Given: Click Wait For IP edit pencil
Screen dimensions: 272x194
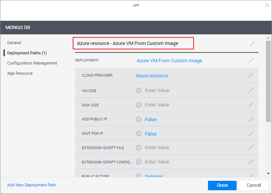Looking at the screenshot, I should (251, 134).
